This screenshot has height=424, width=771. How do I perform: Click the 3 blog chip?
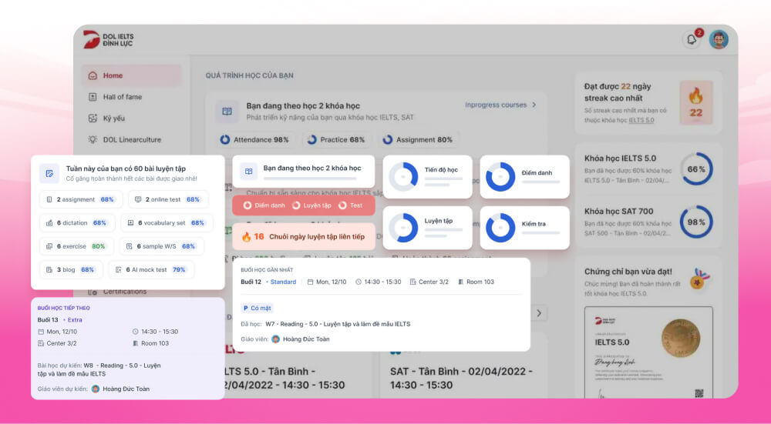coord(71,270)
